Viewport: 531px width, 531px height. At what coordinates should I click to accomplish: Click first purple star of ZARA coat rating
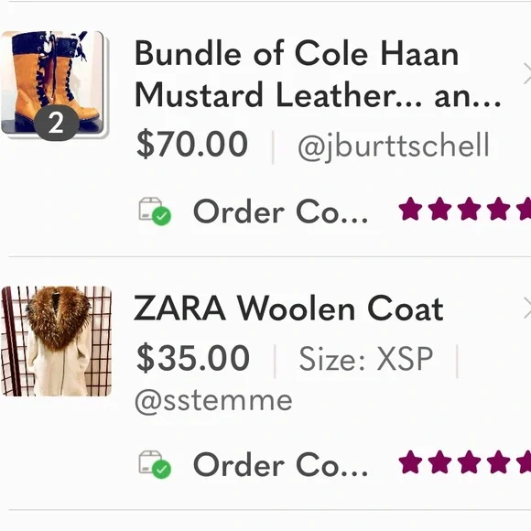(x=410, y=461)
